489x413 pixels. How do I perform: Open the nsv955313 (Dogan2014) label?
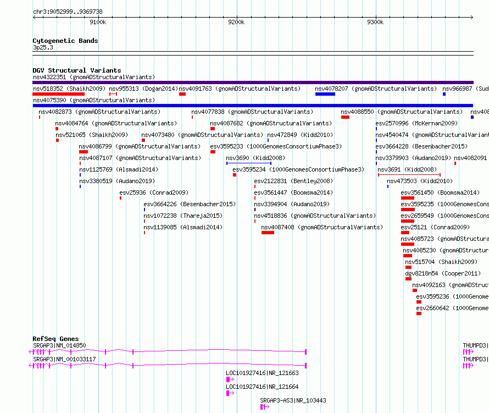point(143,89)
